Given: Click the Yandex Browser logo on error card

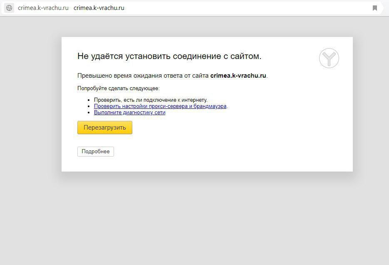Looking at the screenshot, I should tap(329, 58).
